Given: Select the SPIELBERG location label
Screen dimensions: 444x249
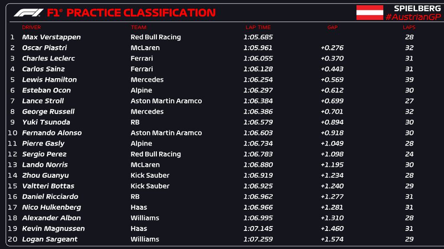Looking at the screenshot, I should (x=411, y=8).
